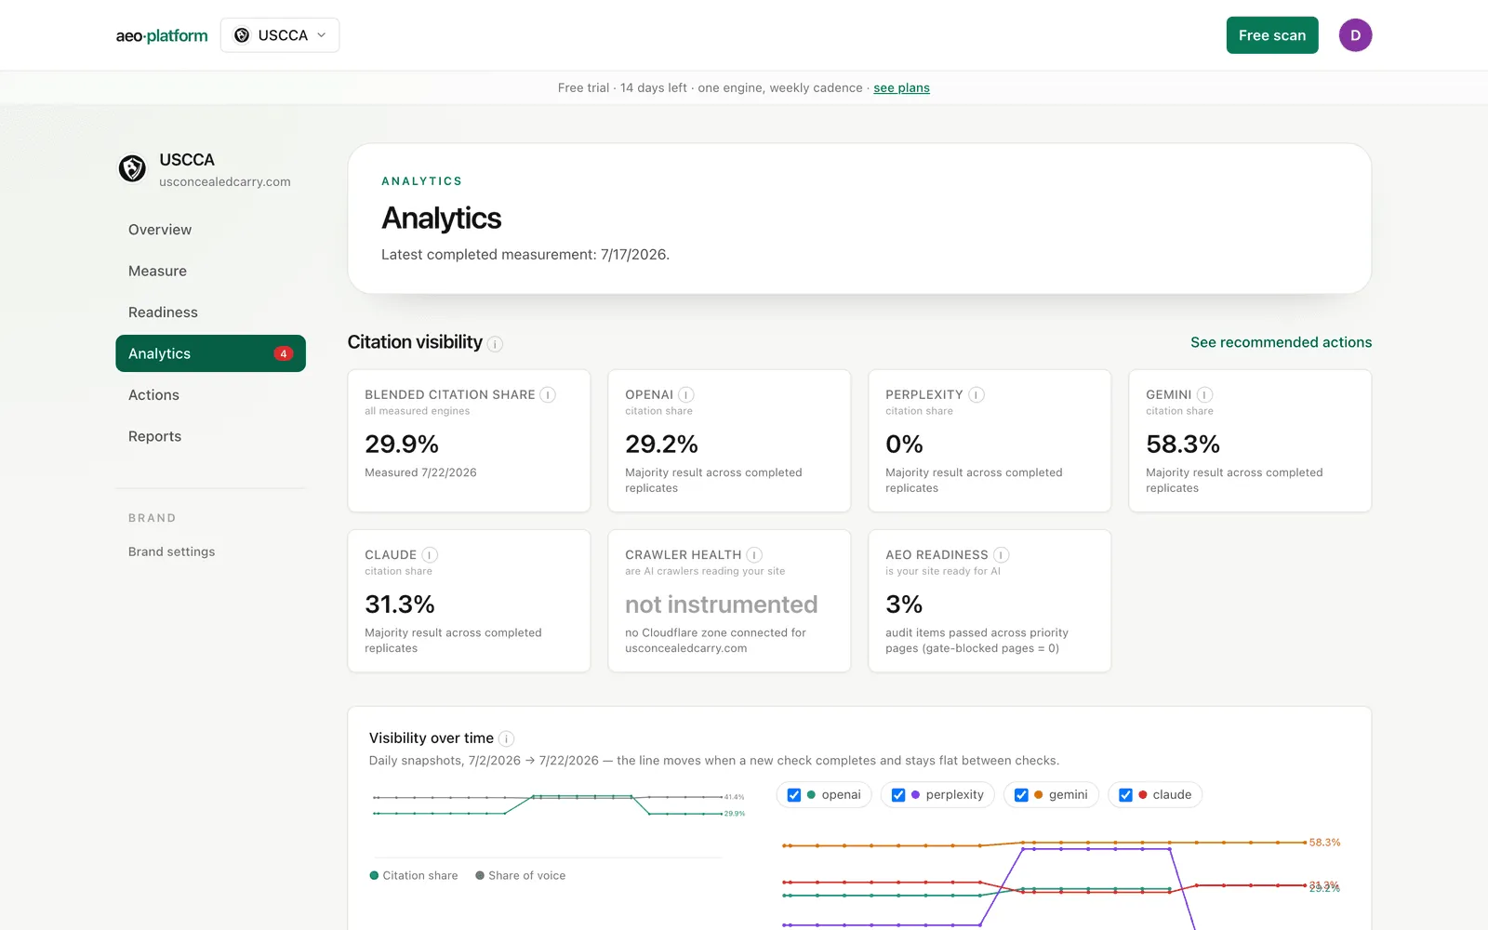The width and height of the screenshot is (1488, 930).
Task: Click the Perplexity 0% value
Action: coord(904,445)
